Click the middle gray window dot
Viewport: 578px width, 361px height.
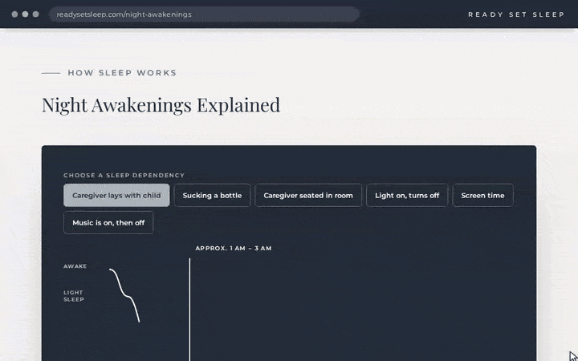pyautogui.click(x=25, y=14)
